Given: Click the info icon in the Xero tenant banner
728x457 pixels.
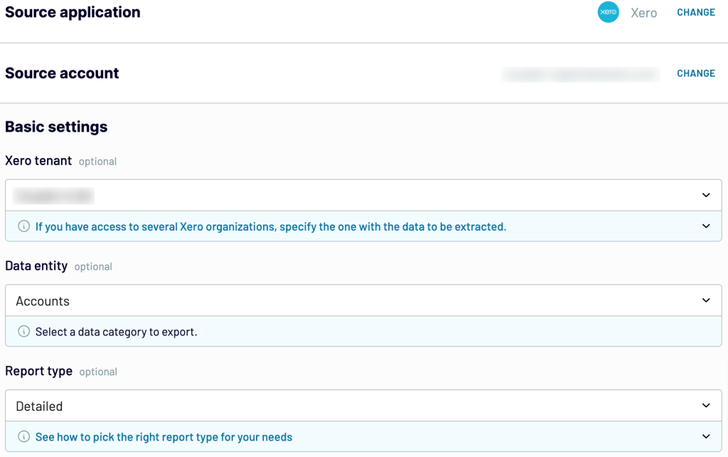Looking at the screenshot, I should point(22,226).
